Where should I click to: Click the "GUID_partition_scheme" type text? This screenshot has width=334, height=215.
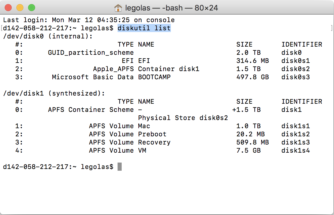(91, 53)
